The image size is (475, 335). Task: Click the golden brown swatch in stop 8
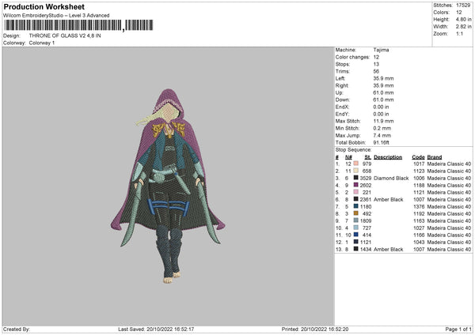(x=356, y=213)
